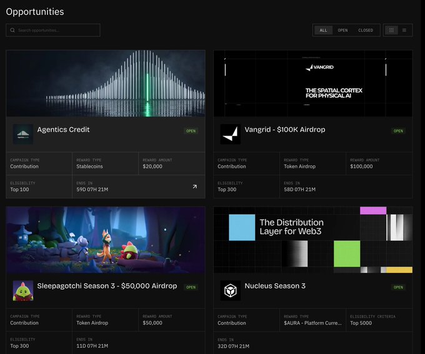The height and width of the screenshot is (354, 425).
Task: Open the Nucleus Season 3 title
Action: click(275, 286)
